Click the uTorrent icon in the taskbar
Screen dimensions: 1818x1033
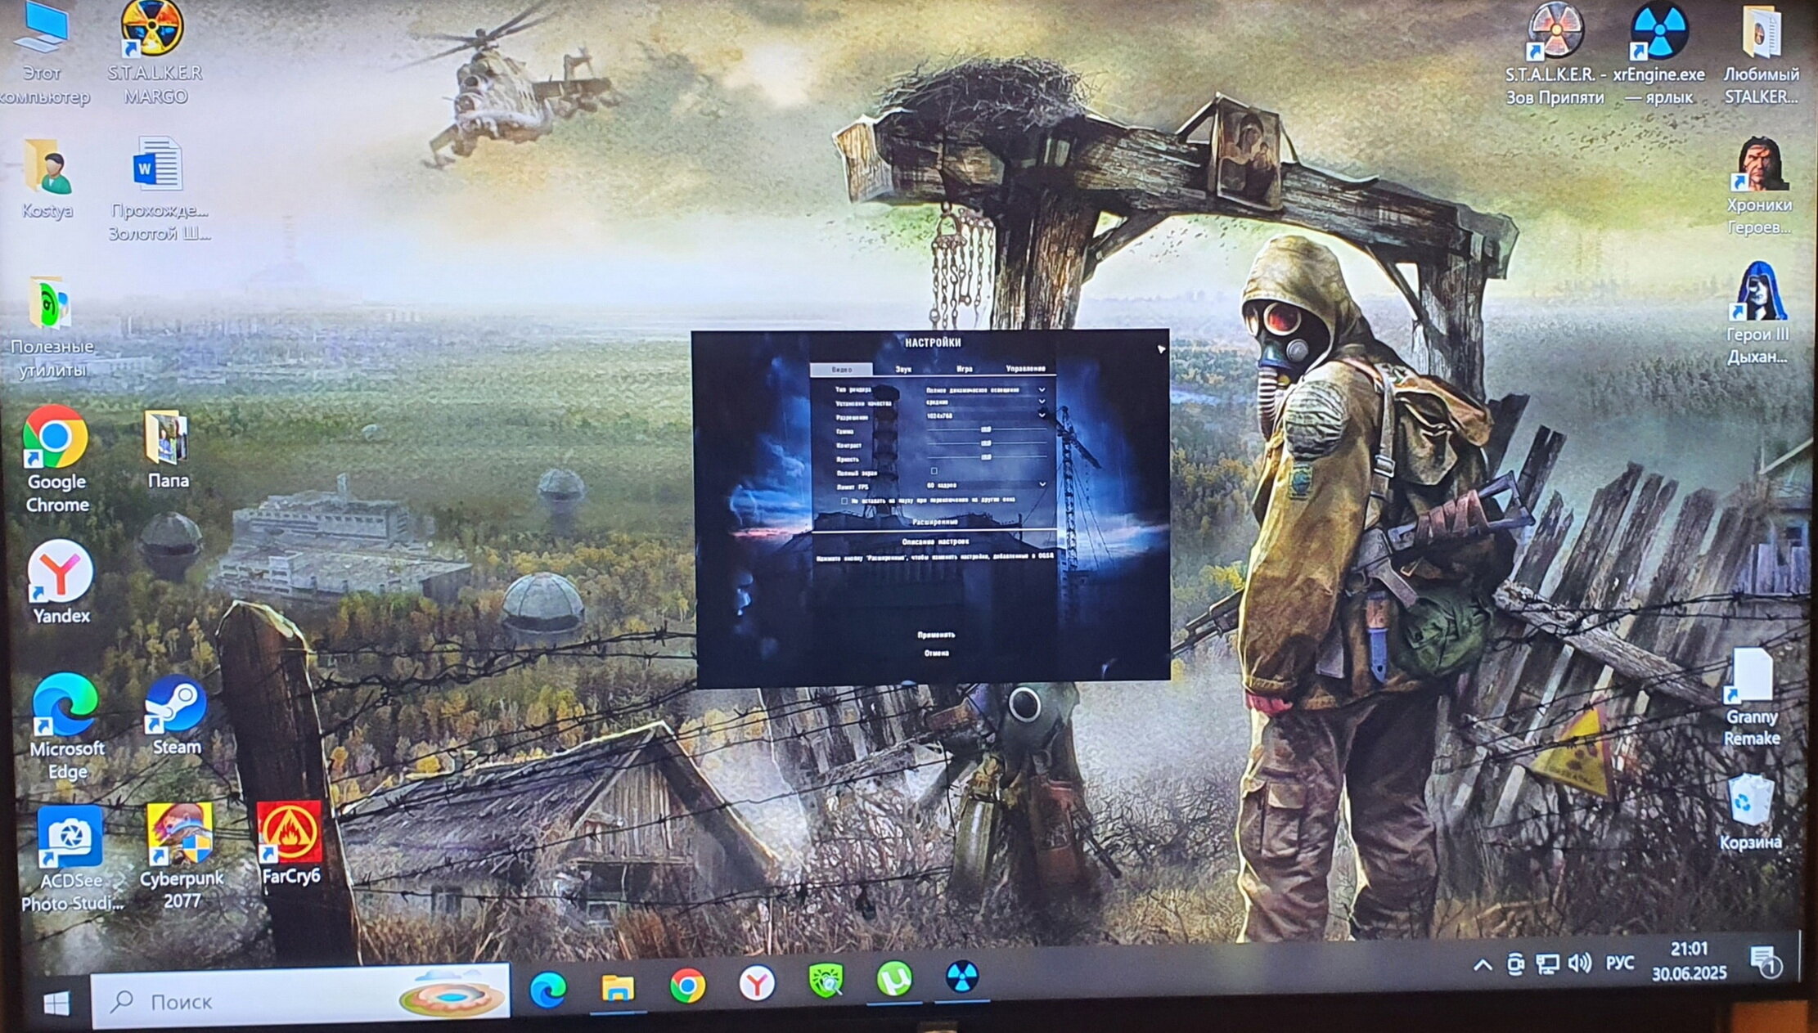click(x=894, y=978)
